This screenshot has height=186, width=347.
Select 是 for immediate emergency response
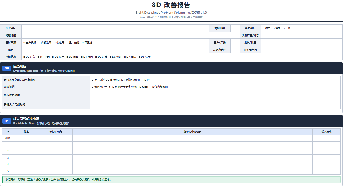pos(93,80)
